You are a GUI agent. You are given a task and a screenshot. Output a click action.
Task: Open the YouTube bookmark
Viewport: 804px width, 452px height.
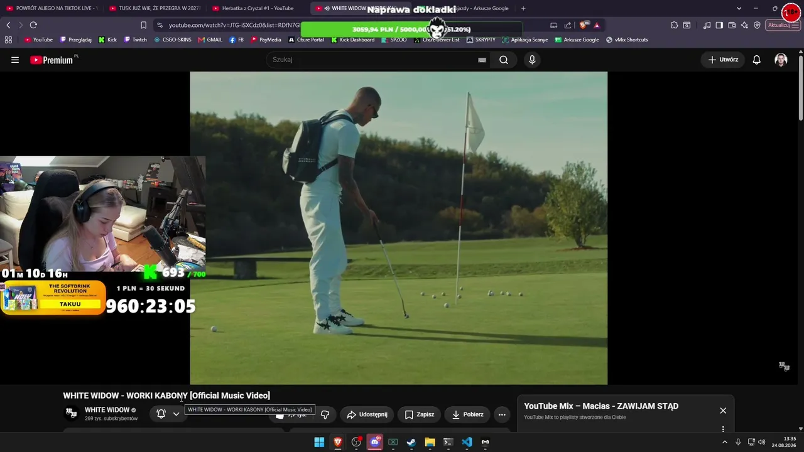(x=38, y=40)
